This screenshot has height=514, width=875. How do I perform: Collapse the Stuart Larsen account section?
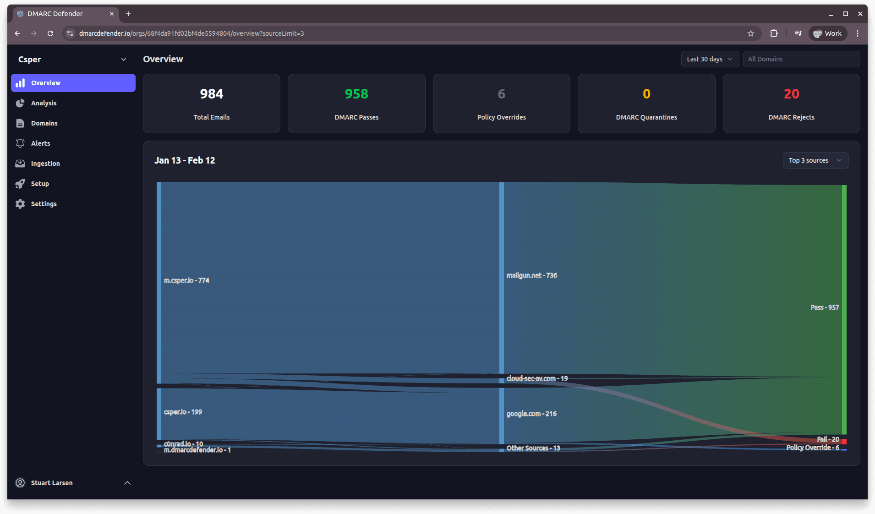tap(127, 483)
